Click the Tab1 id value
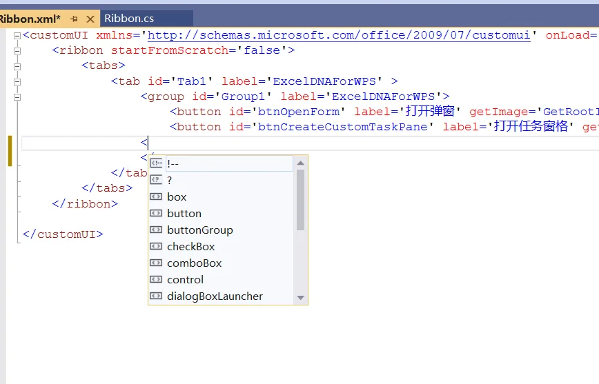Screen dimensions: 599x384 pos(192,81)
